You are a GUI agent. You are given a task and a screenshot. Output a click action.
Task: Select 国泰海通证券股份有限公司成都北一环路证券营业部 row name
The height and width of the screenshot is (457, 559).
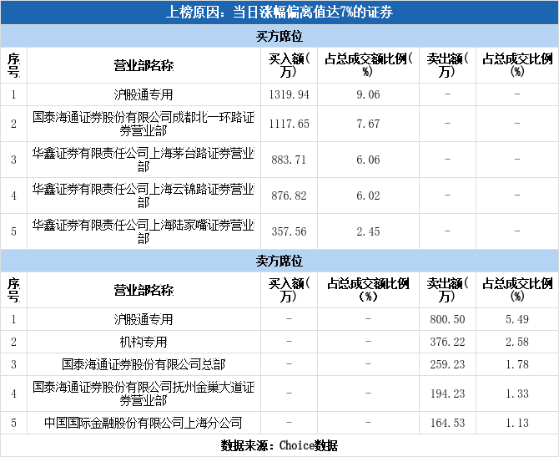144,124
